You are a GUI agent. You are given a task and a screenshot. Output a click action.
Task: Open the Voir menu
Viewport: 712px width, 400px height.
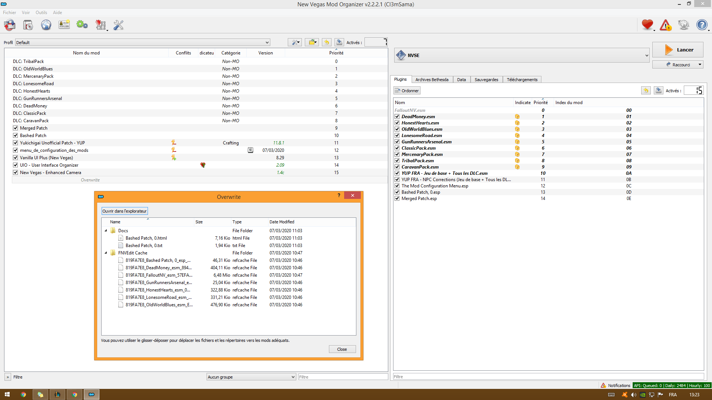click(x=26, y=12)
